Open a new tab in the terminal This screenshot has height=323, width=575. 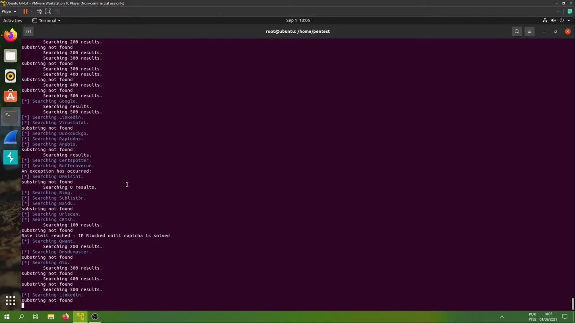click(28, 31)
